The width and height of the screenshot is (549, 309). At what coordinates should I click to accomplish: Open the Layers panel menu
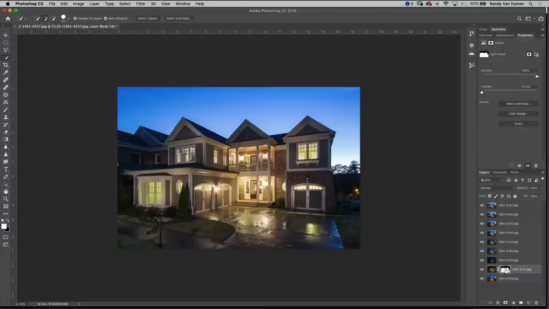tap(543, 172)
